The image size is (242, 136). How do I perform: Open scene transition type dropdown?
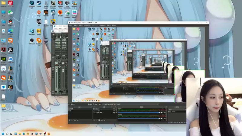tap(177, 109)
